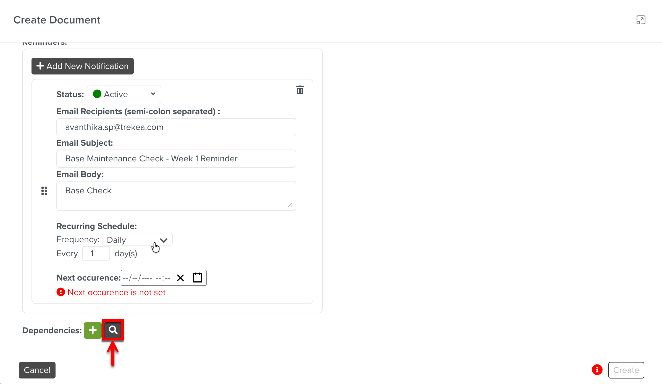
Task: Open the Status dropdown showing Active
Action: (x=124, y=94)
